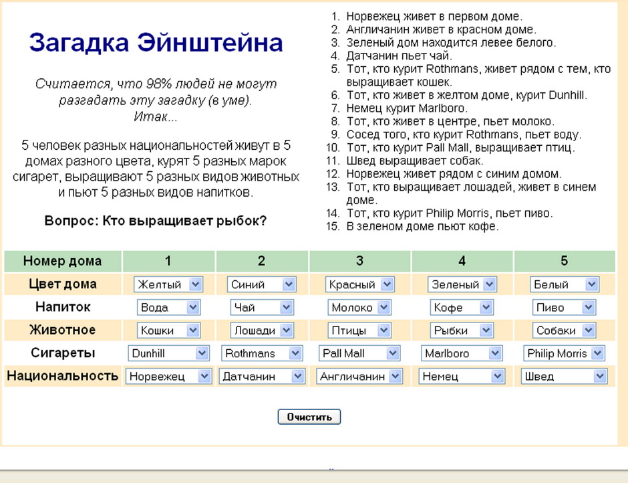This screenshot has width=628, height=483.
Task: Expand the Чай drink dropdown
Action: coord(261,308)
